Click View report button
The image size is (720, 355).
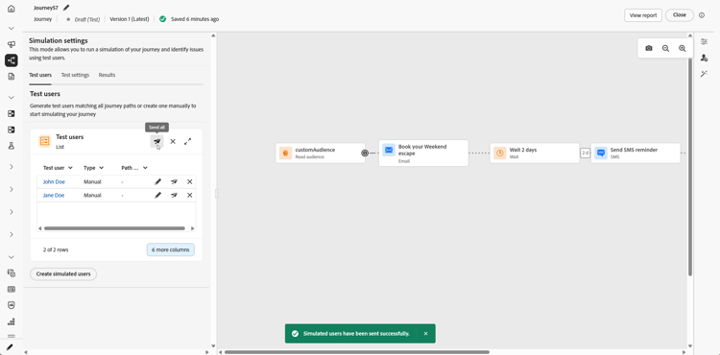[x=643, y=15]
